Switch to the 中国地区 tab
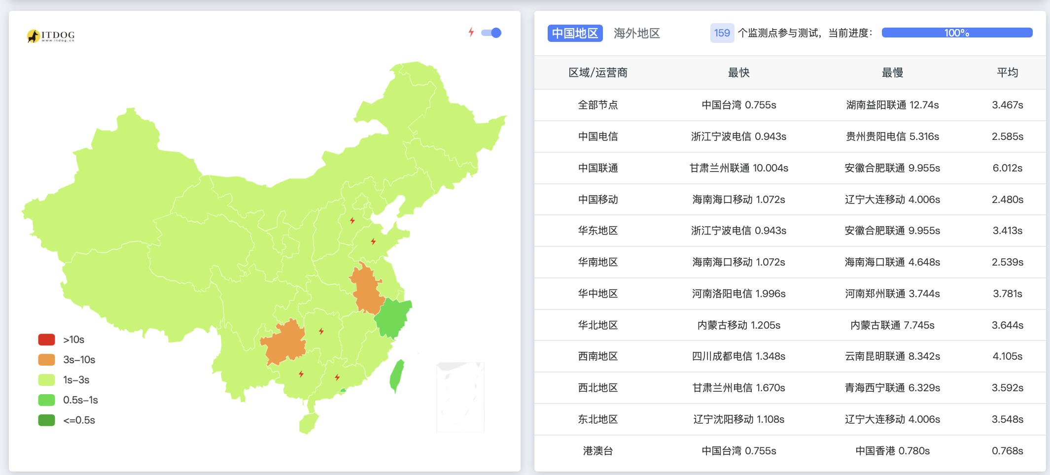This screenshot has width=1050, height=475. pyautogui.click(x=575, y=33)
